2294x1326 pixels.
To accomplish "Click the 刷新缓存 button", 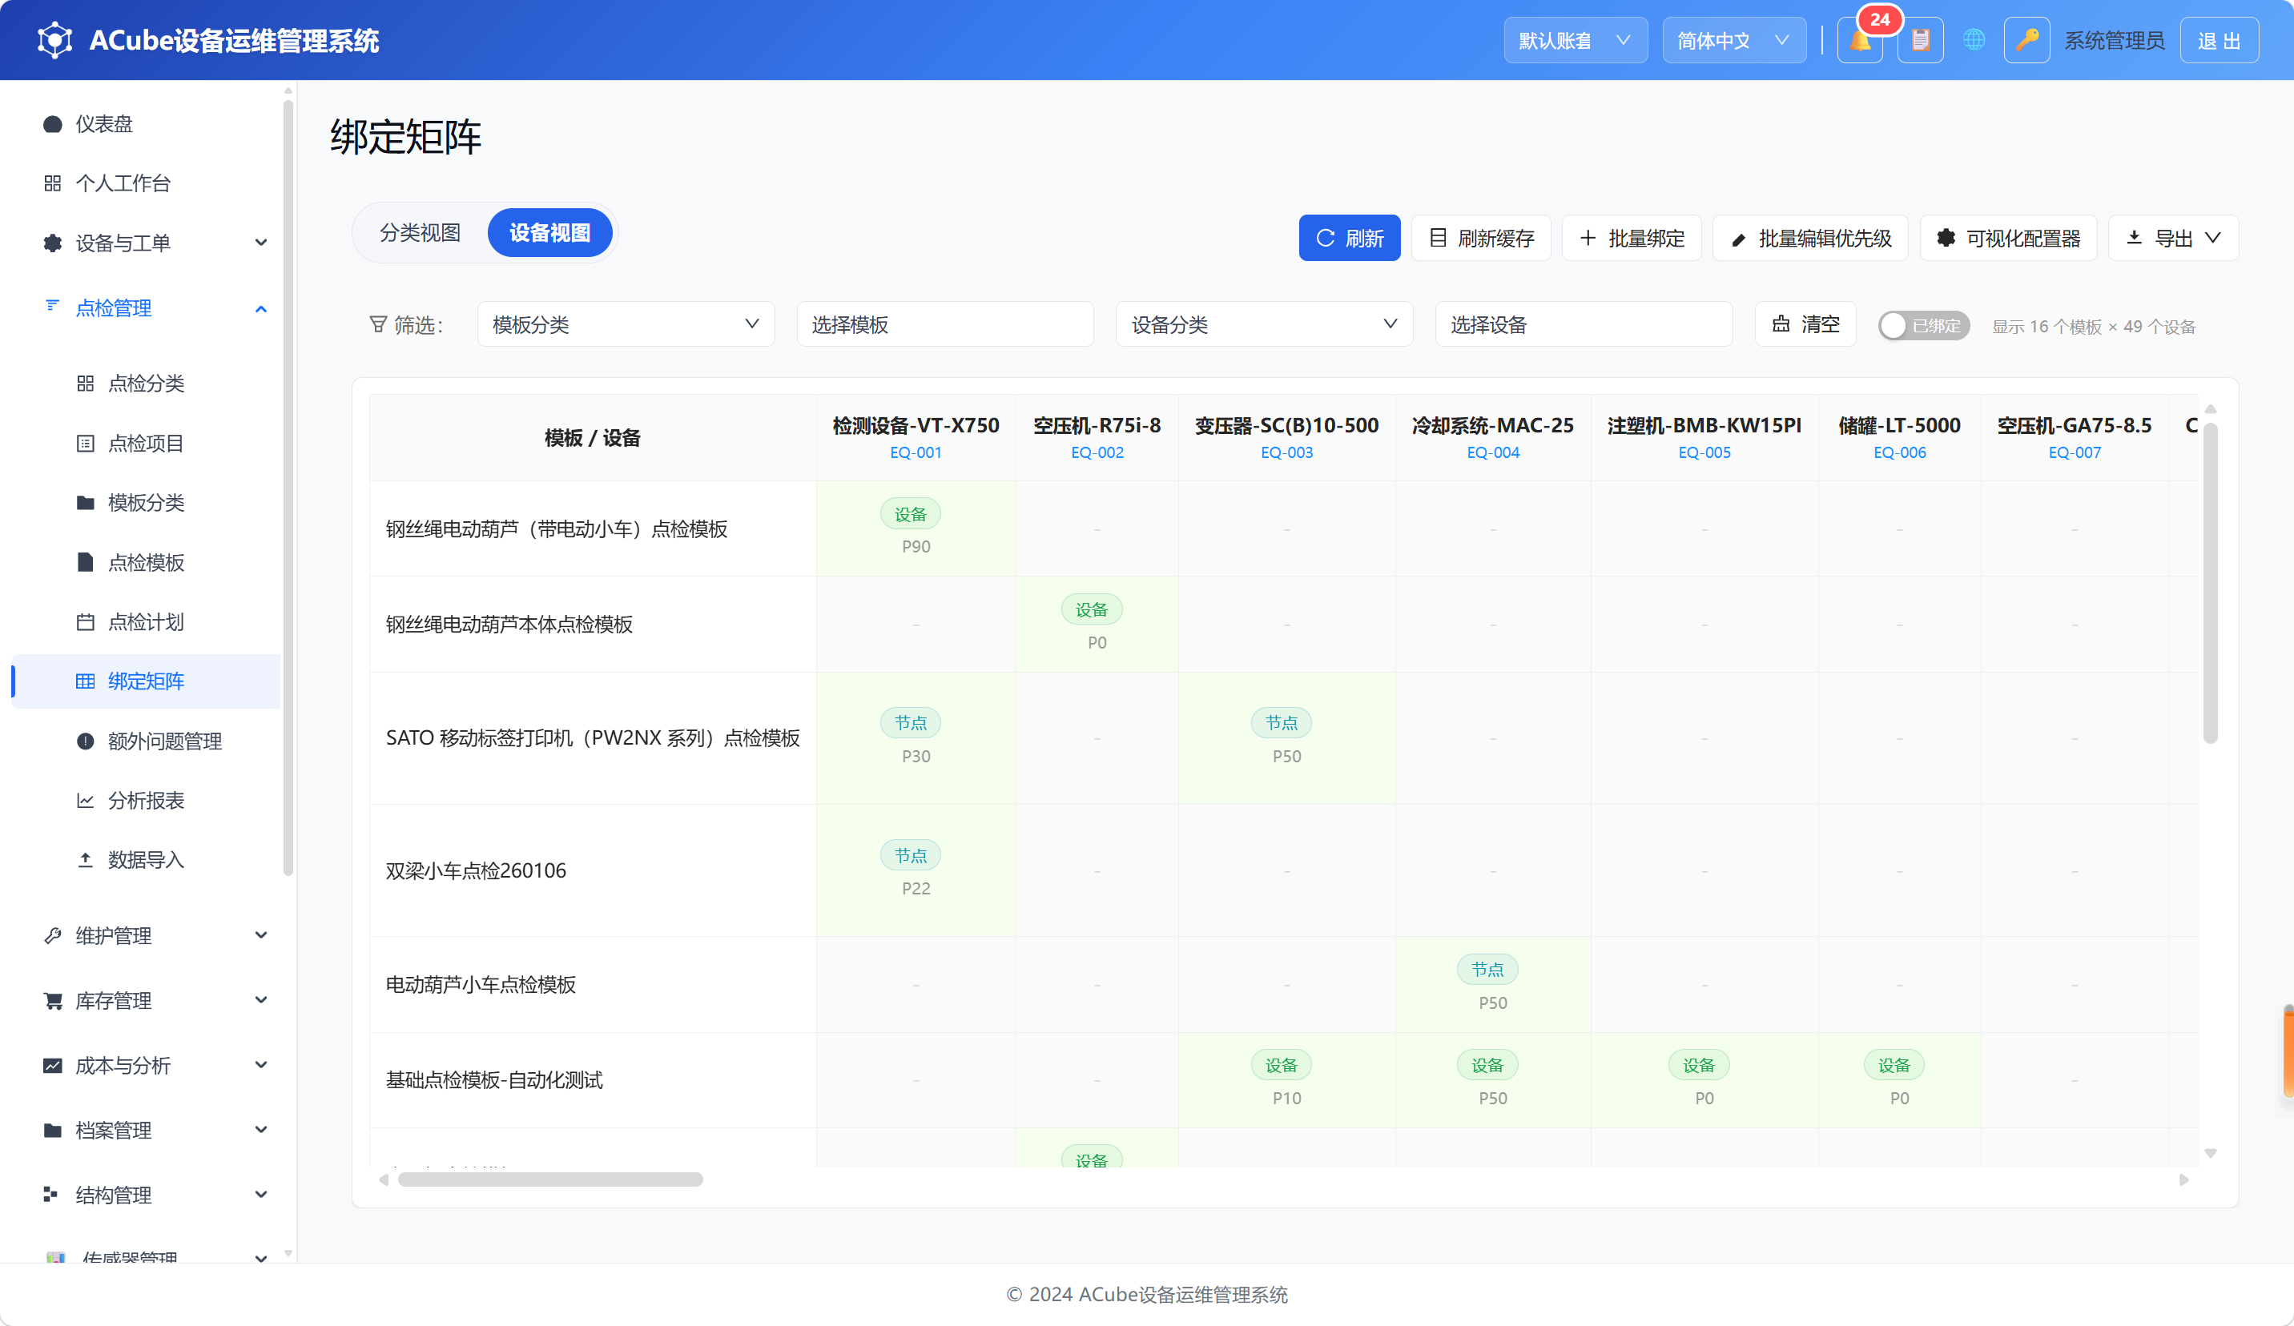I will pos(1481,238).
